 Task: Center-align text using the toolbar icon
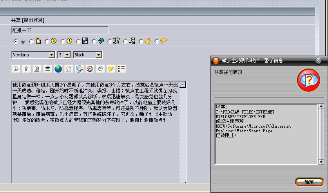coord(47,69)
